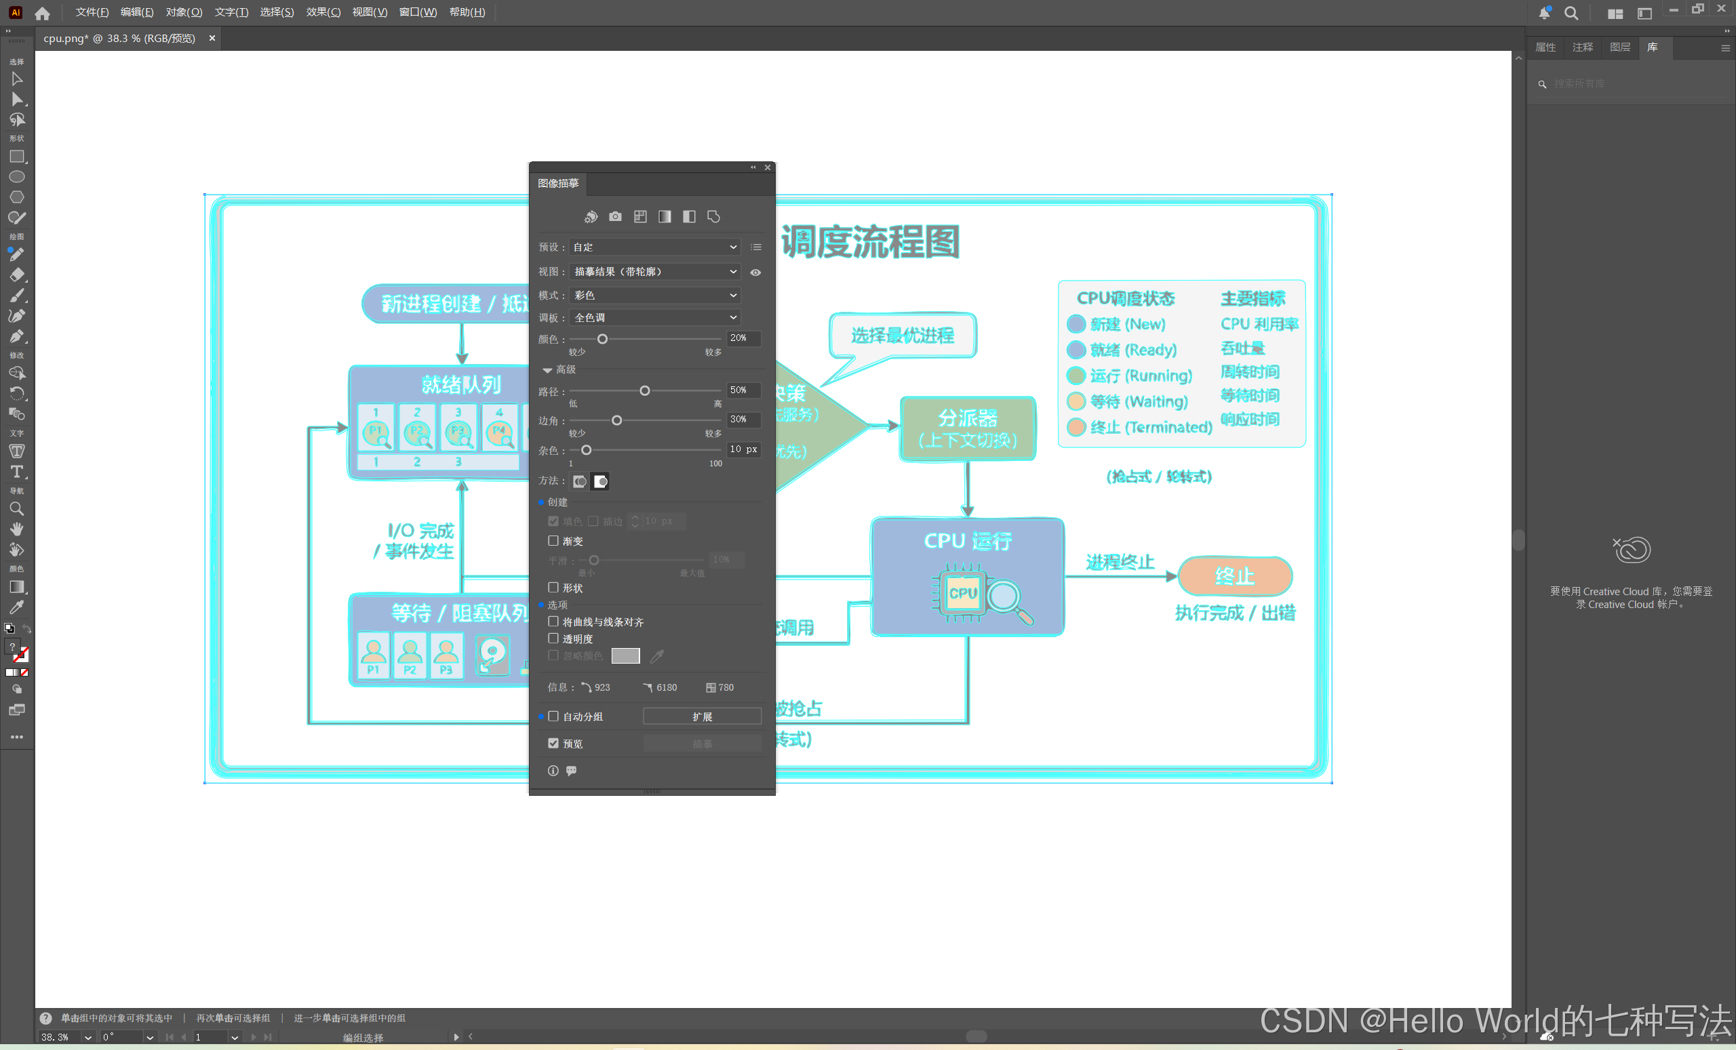Select the Zoom tool
The height and width of the screenshot is (1050, 1736).
[x=17, y=508]
